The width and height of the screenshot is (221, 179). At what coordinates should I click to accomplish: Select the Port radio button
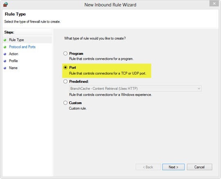(65, 67)
